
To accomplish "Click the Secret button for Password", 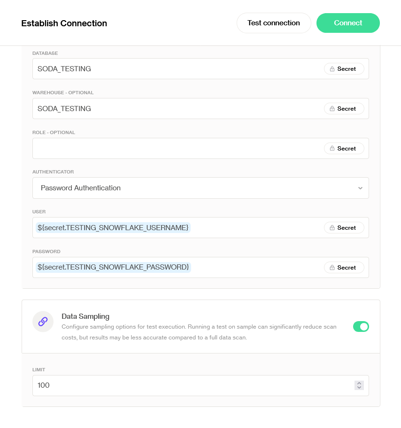I will point(344,268).
